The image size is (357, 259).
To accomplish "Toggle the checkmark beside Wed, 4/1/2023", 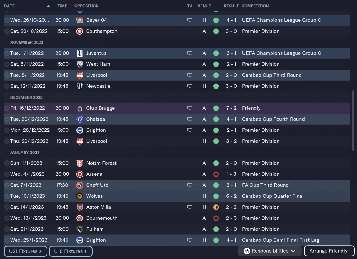I will click(x=7, y=174).
